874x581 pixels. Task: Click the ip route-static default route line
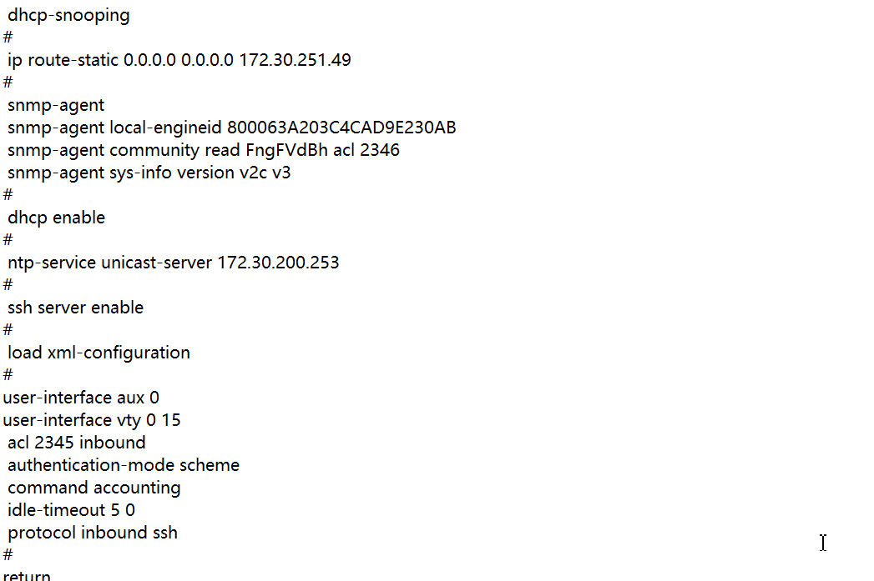(x=125, y=60)
